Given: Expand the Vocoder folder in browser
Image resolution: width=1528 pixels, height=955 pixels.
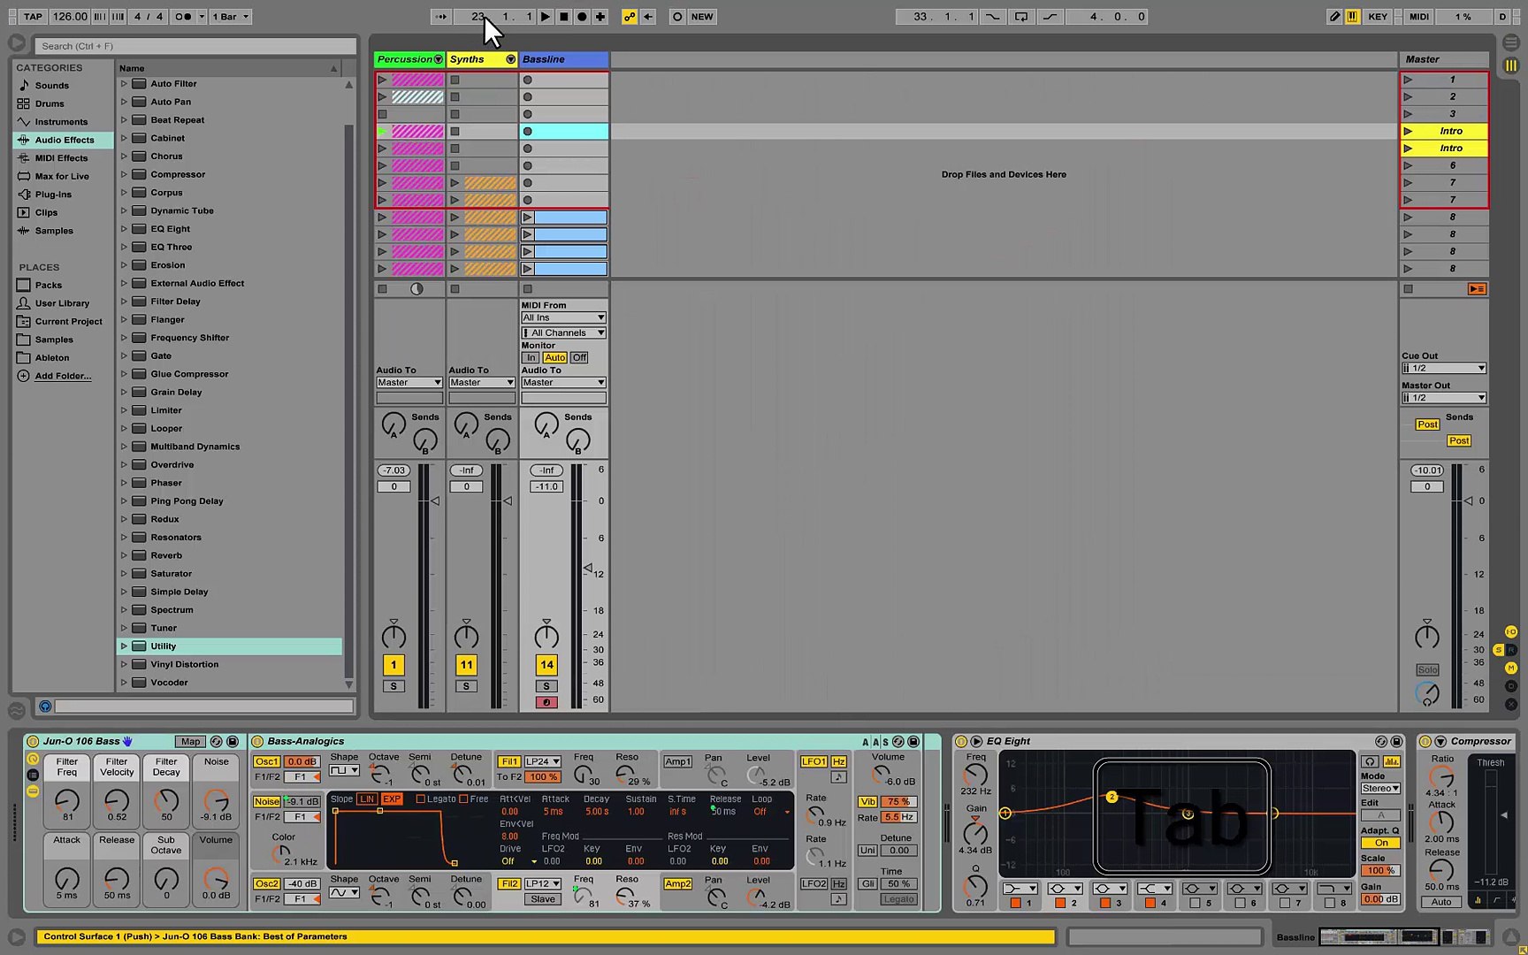Looking at the screenshot, I should pyautogui.click(x=124, y=683).
